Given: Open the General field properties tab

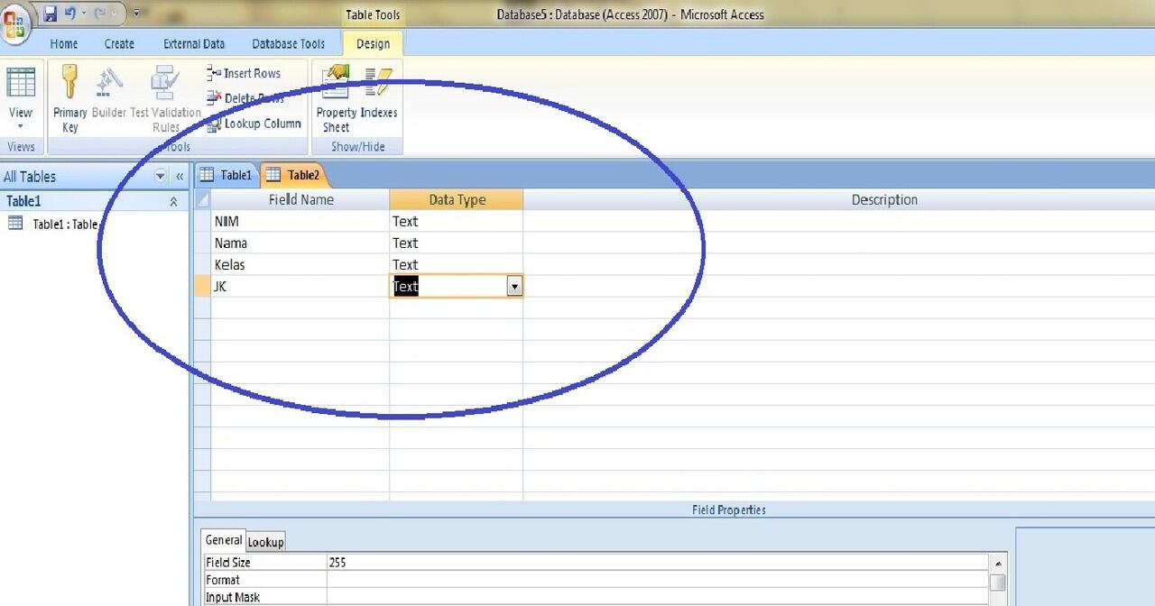Looking at the screenshot, I should (223, 539).
